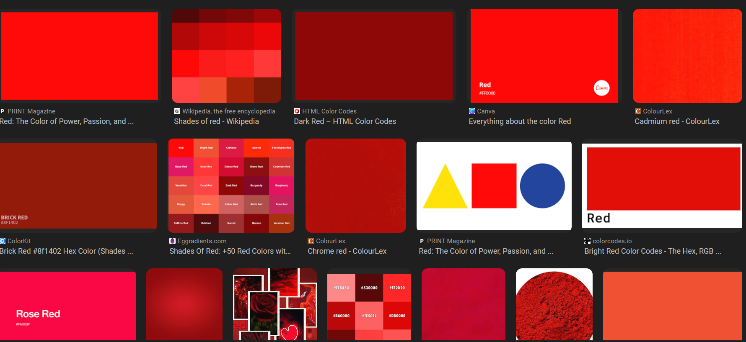Click the 'colorcodes.io' source name text

[612, 241]
